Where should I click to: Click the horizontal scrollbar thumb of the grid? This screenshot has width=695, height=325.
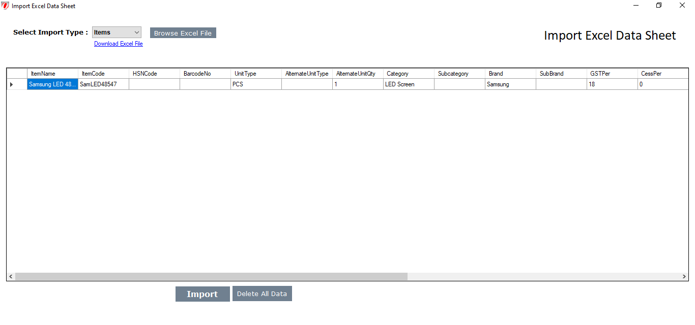211,277
